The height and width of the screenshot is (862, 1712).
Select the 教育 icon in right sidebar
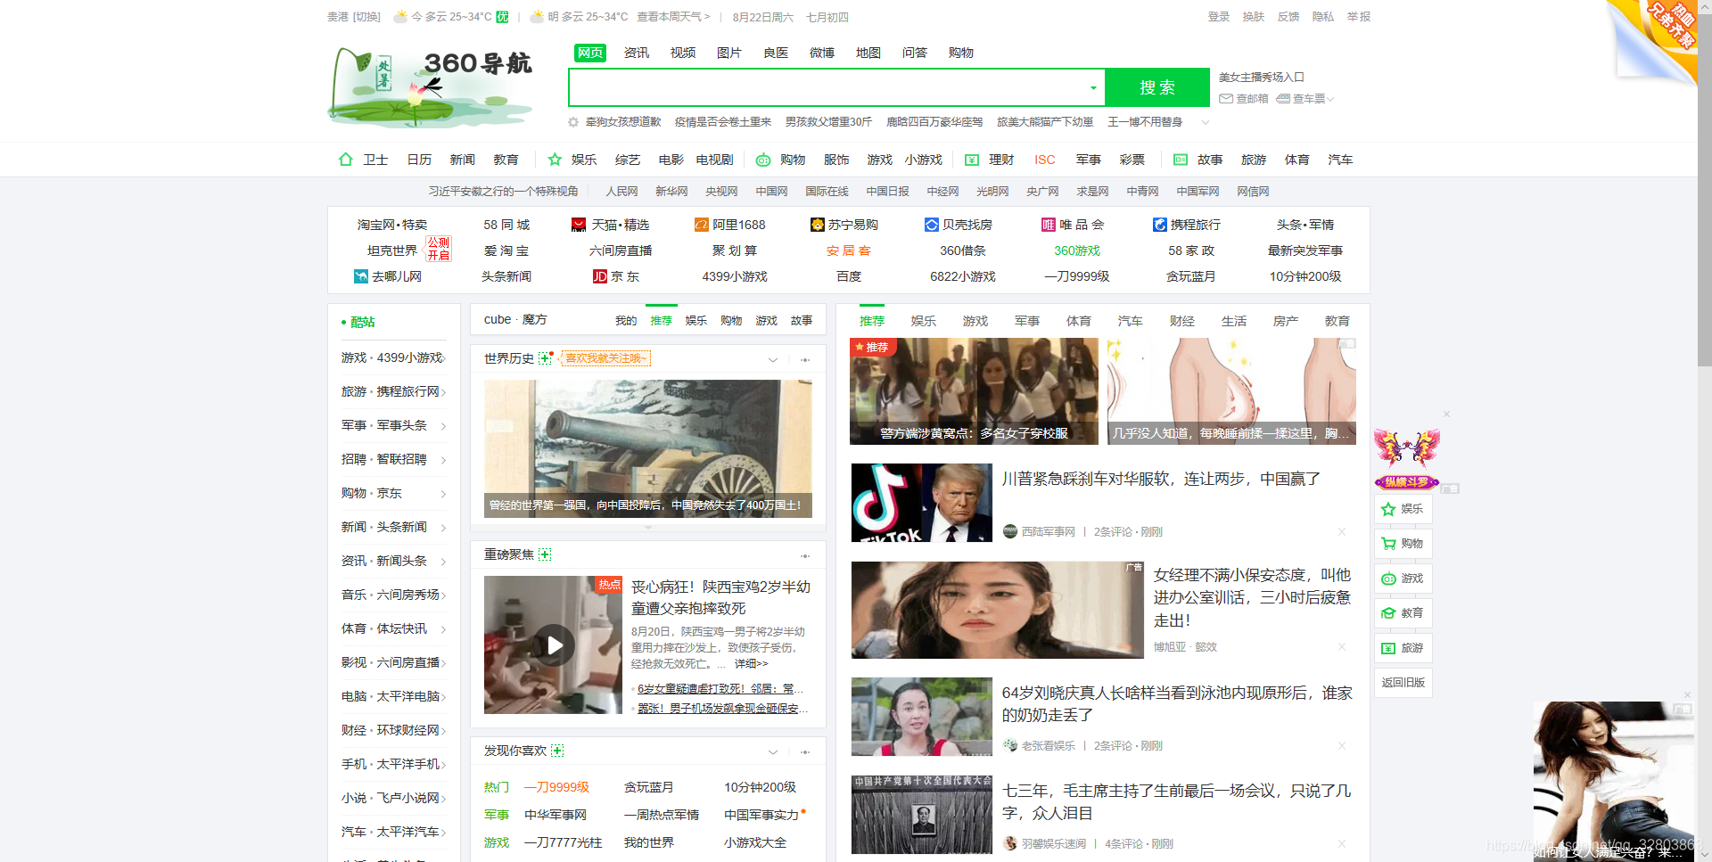[1389, 612]
